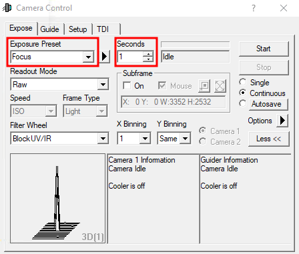This screenshot has width=299, height=254.
Task: Click the Seconds input field
Action: coord(130,57)
